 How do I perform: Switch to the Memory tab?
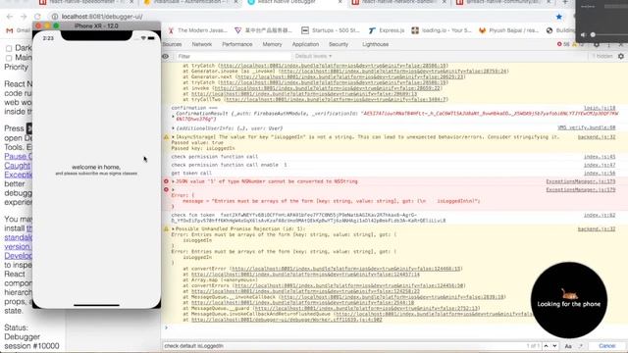[273, 44]
